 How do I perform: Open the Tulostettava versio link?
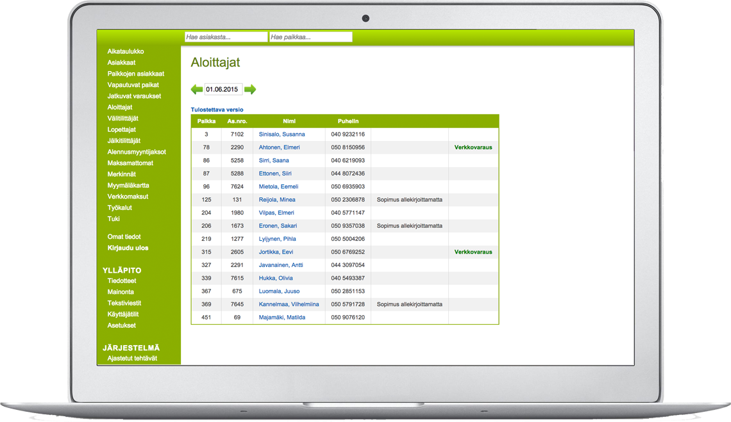point(217,110)
